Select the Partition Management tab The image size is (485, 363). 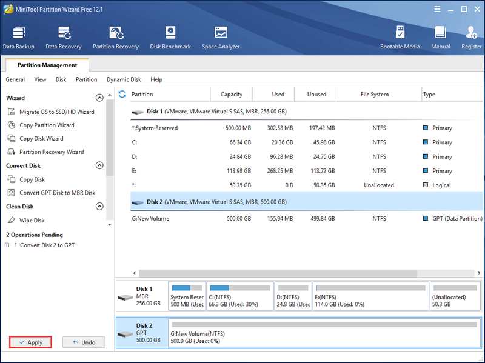pos(47,65)
